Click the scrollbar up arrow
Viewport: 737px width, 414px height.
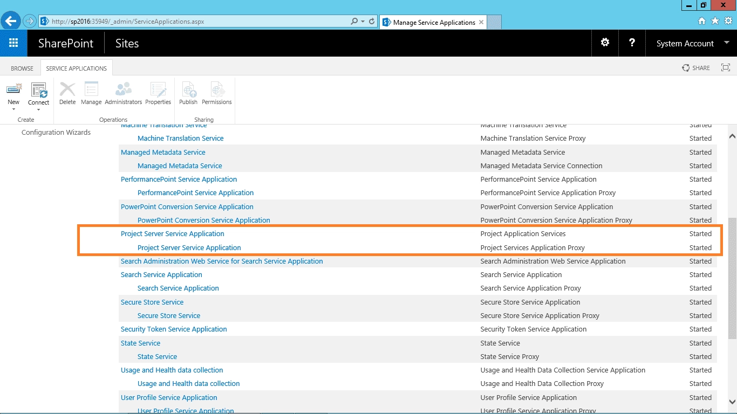point(732,136)
